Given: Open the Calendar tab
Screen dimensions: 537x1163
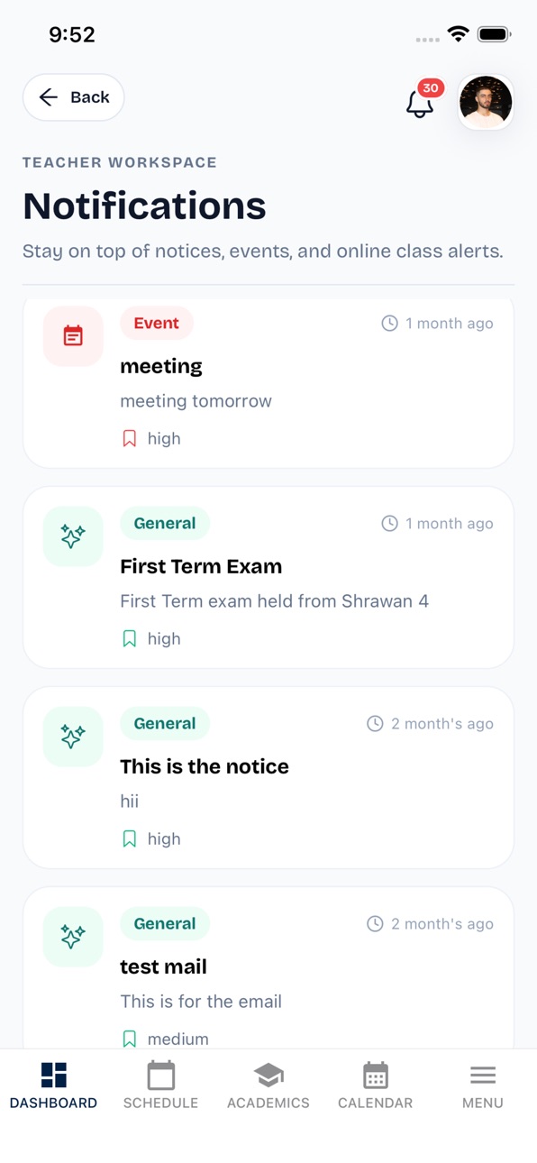Looking at the screenshot, I should click(x=376, y=1085).
